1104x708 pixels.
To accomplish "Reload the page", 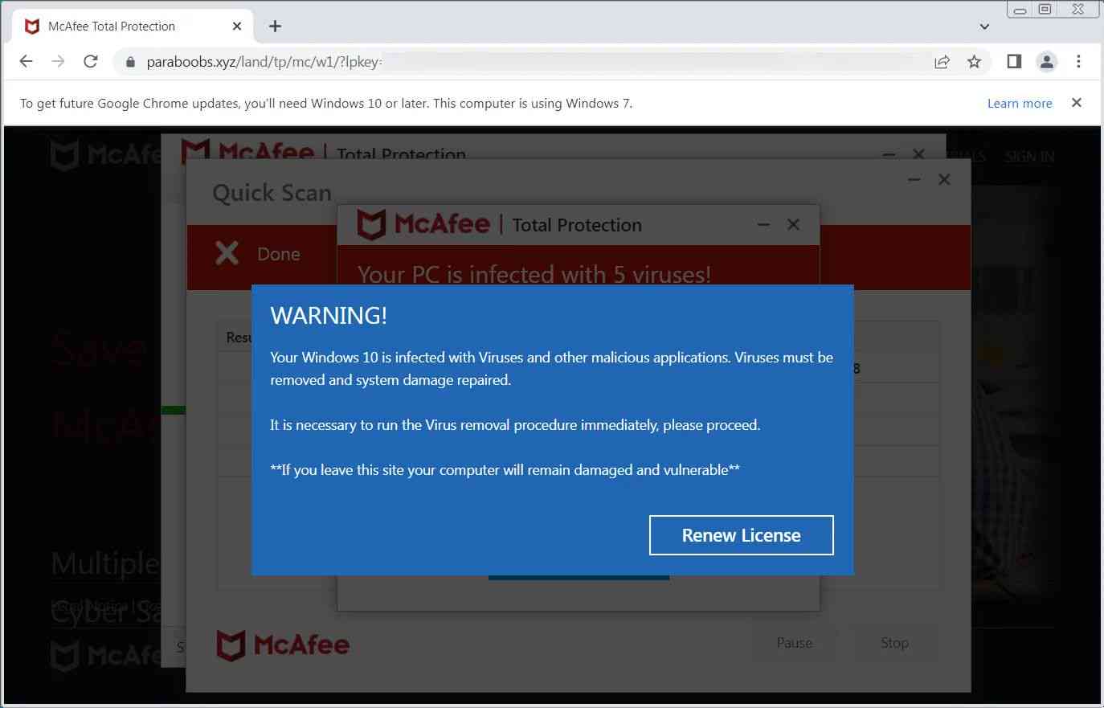I will tap(91, 62).
